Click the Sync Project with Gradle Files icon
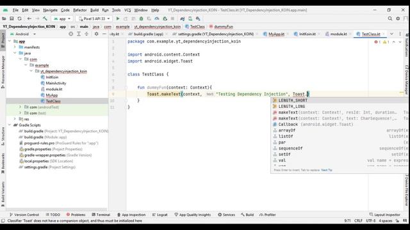 (183, 19)
